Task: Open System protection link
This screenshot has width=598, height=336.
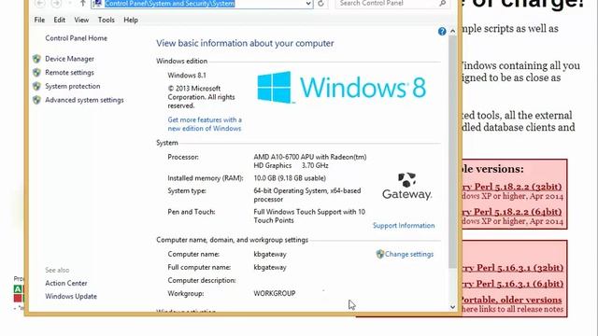Action: (73, 86)
